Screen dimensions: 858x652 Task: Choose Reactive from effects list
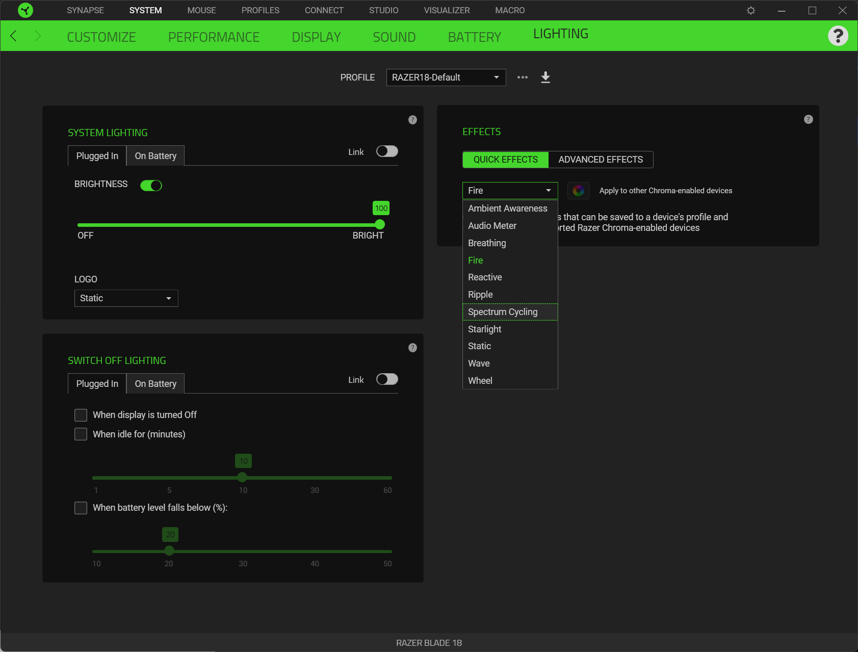[510, 277]
